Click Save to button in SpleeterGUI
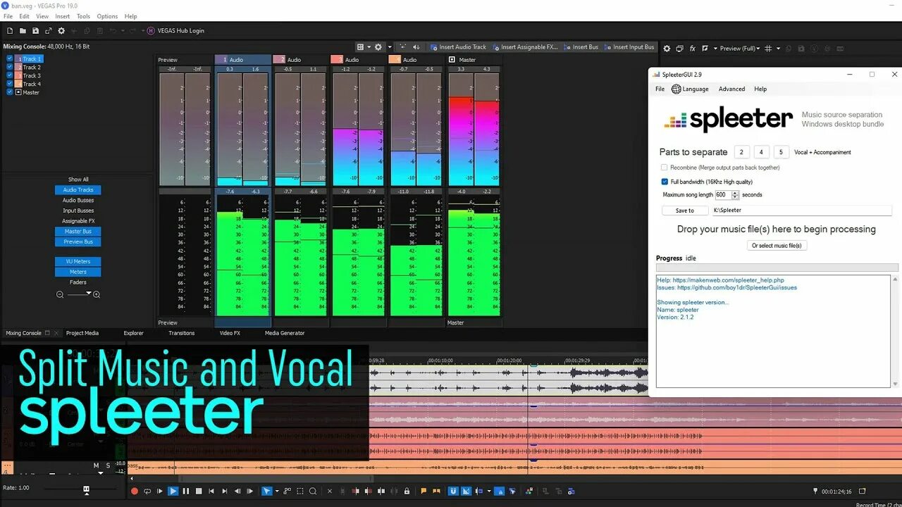 click(x=685, y=211)
